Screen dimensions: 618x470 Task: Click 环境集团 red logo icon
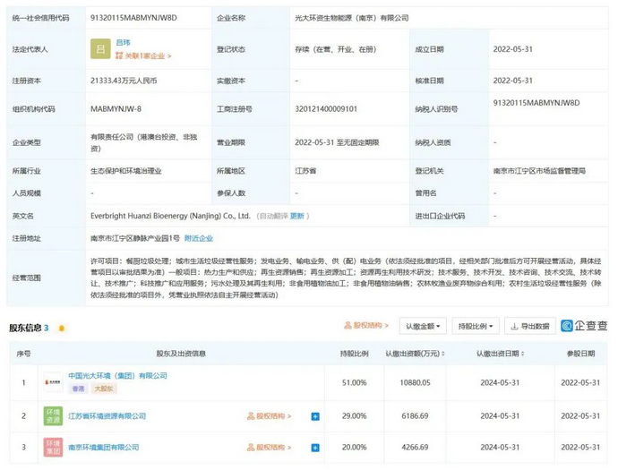click(53, 447)
